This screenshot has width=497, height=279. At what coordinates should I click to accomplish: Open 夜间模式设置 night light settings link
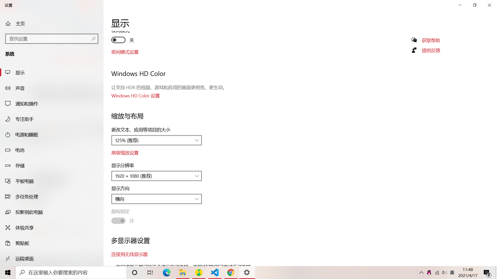tap(125, 52)
